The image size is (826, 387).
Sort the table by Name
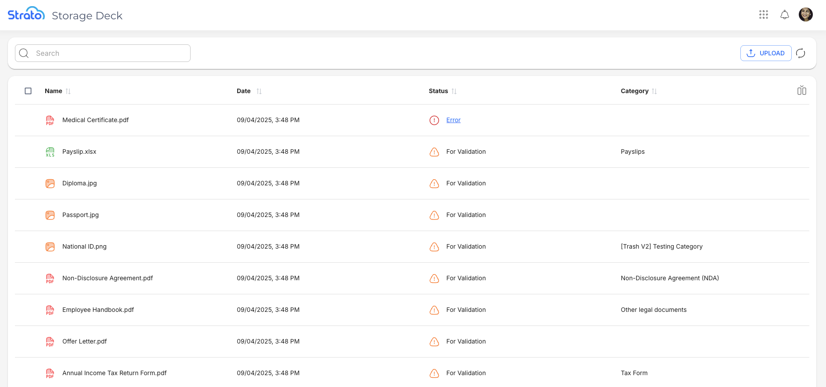pyautogui.click(x=68, y=91)
